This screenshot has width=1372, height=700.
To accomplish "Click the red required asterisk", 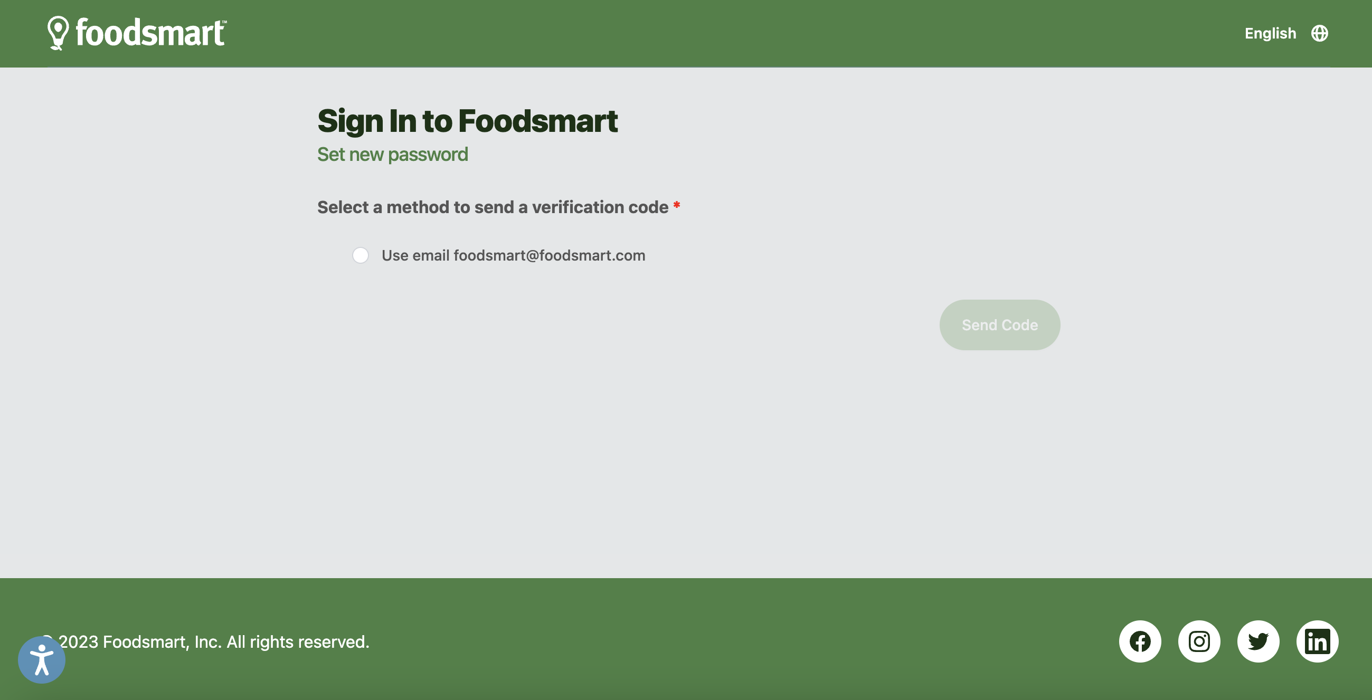I will 676,205.
